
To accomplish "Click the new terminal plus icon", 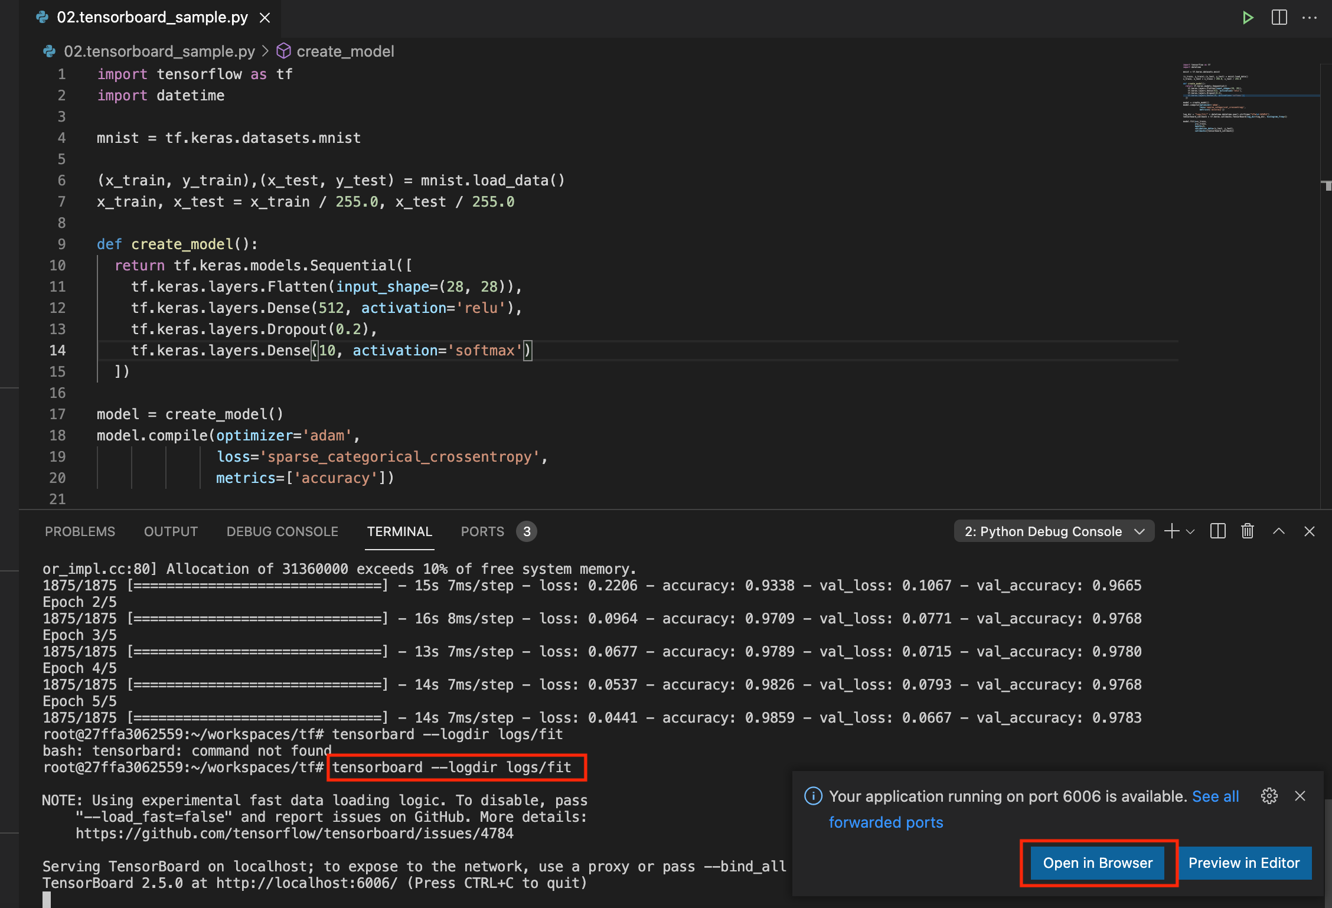I will (1171, 531).
